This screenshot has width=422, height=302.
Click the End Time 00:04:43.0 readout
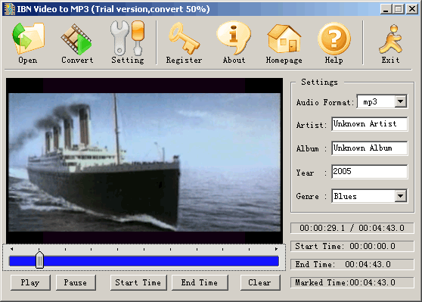click(352, 264)
